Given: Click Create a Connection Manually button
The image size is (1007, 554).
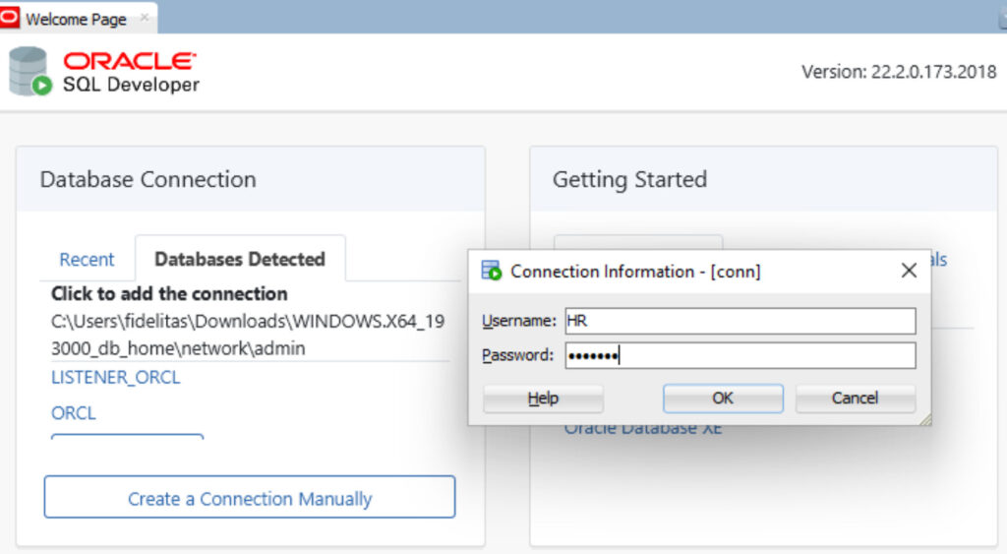Looking at the screenshot, I should click(x=250, y=498).
